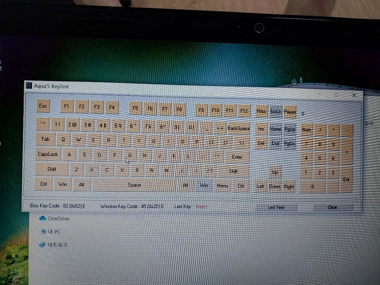The height and width of the screenshot is (285, 380).
Task: Click the Aqua'S KeyTest title bar icon
Action: pyautogui.click(x=29, y=85)
